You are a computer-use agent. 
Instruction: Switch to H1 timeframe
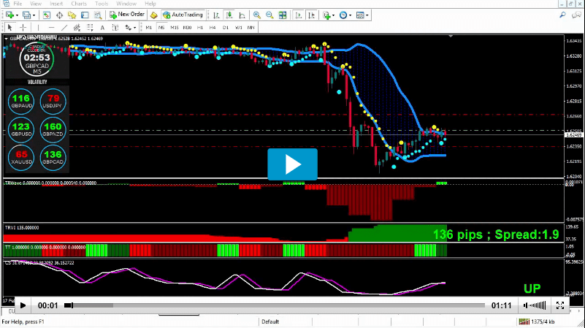tap(200, 27)
